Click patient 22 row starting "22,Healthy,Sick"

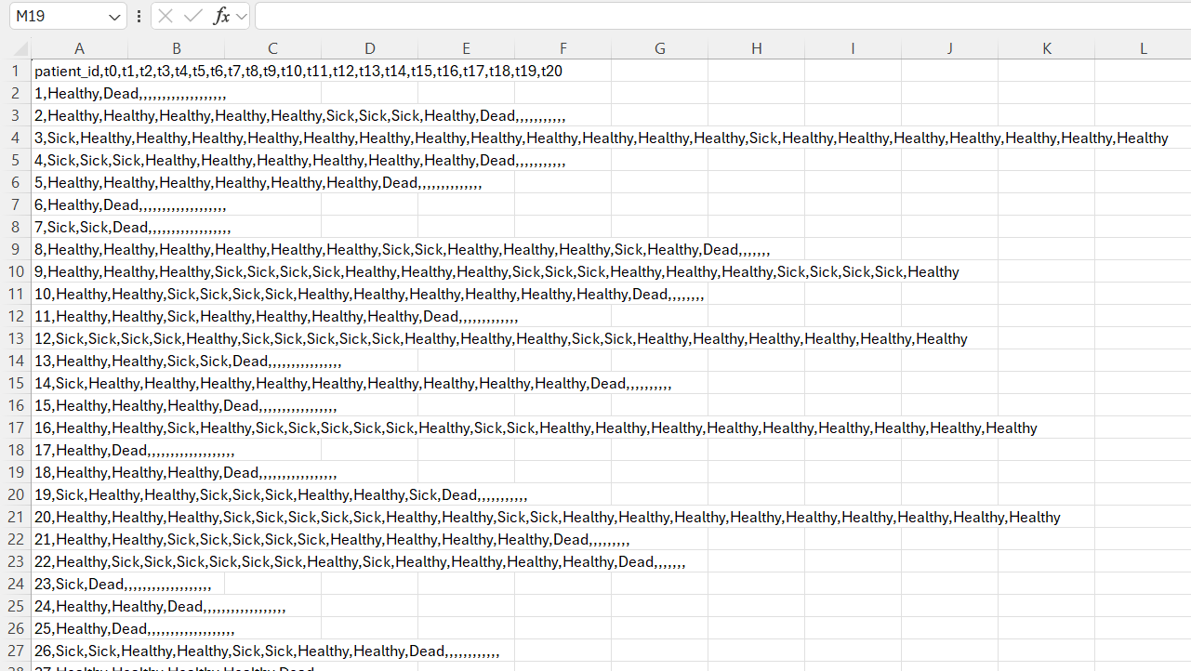click(360, 561)
